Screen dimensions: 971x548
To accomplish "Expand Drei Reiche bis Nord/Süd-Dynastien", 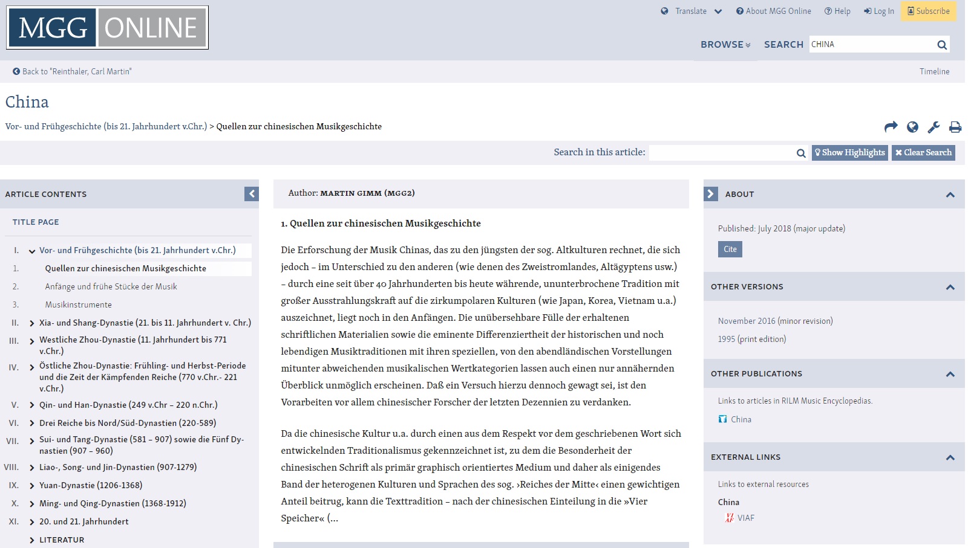I will click(32, 424).
